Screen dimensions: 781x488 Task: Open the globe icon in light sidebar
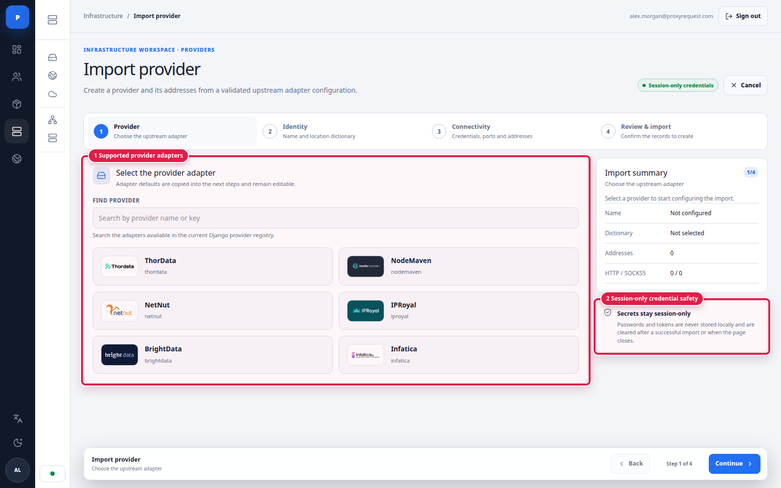(53, 76)
